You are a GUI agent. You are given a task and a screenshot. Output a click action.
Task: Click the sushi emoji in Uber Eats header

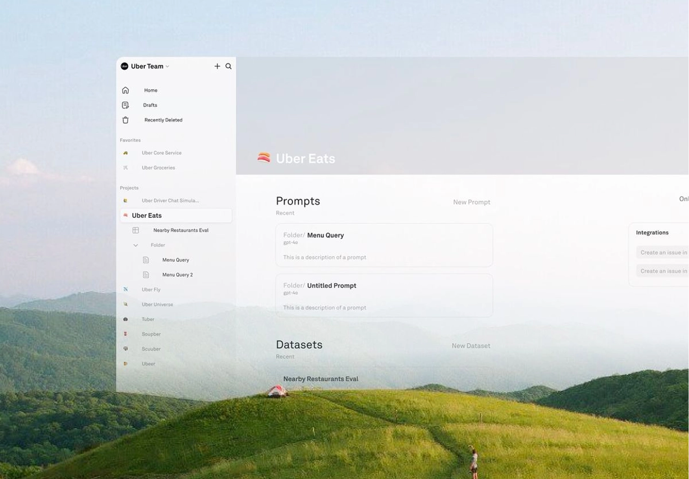[264, 158]
